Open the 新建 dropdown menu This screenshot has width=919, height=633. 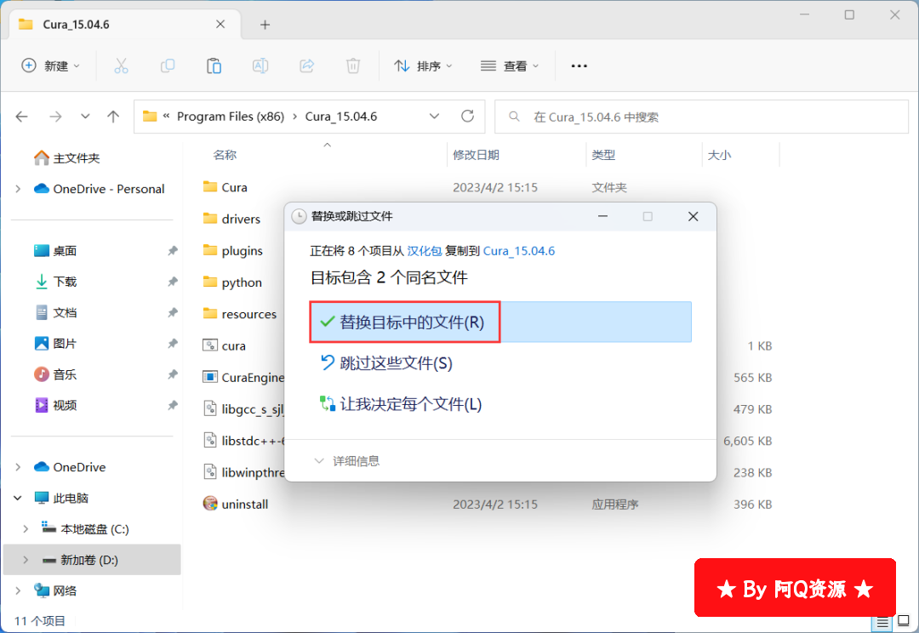pos(50,66)
